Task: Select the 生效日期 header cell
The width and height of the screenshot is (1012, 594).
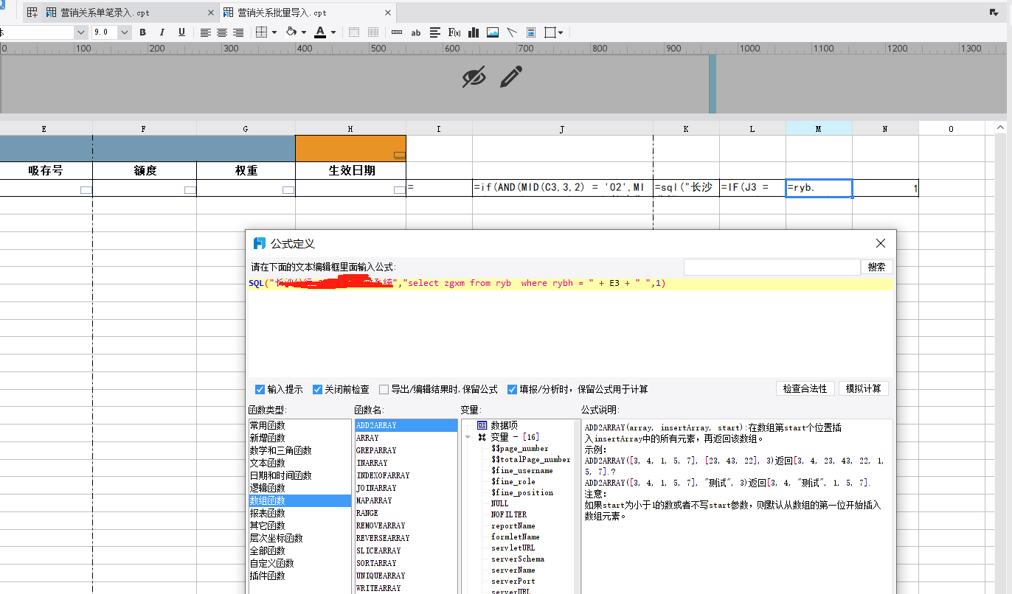Action: point(350,170)
